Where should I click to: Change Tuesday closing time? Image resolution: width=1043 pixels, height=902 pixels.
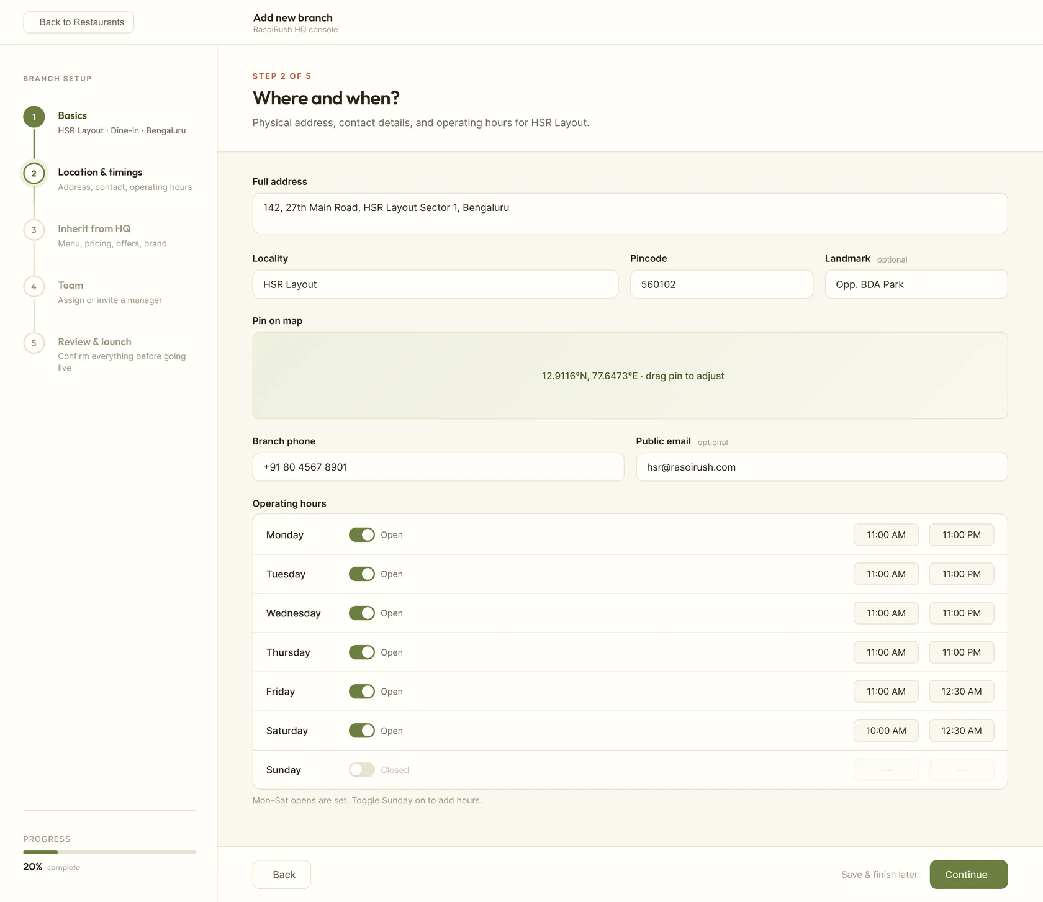[961, 574]
